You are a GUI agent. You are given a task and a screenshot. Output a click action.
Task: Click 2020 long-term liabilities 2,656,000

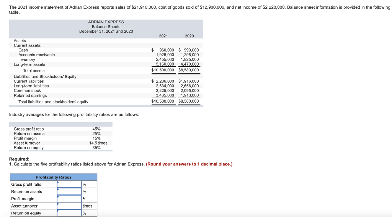190,86
